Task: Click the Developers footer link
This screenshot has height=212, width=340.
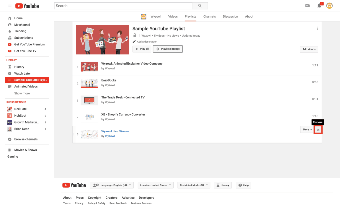Action: [x=146, y=198]
